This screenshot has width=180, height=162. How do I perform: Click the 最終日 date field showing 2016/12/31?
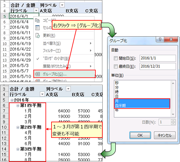(x=157, y=66)
